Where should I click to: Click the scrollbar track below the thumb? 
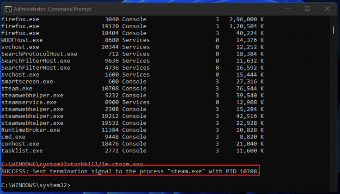pyautogui.click(x=333, y=115)
